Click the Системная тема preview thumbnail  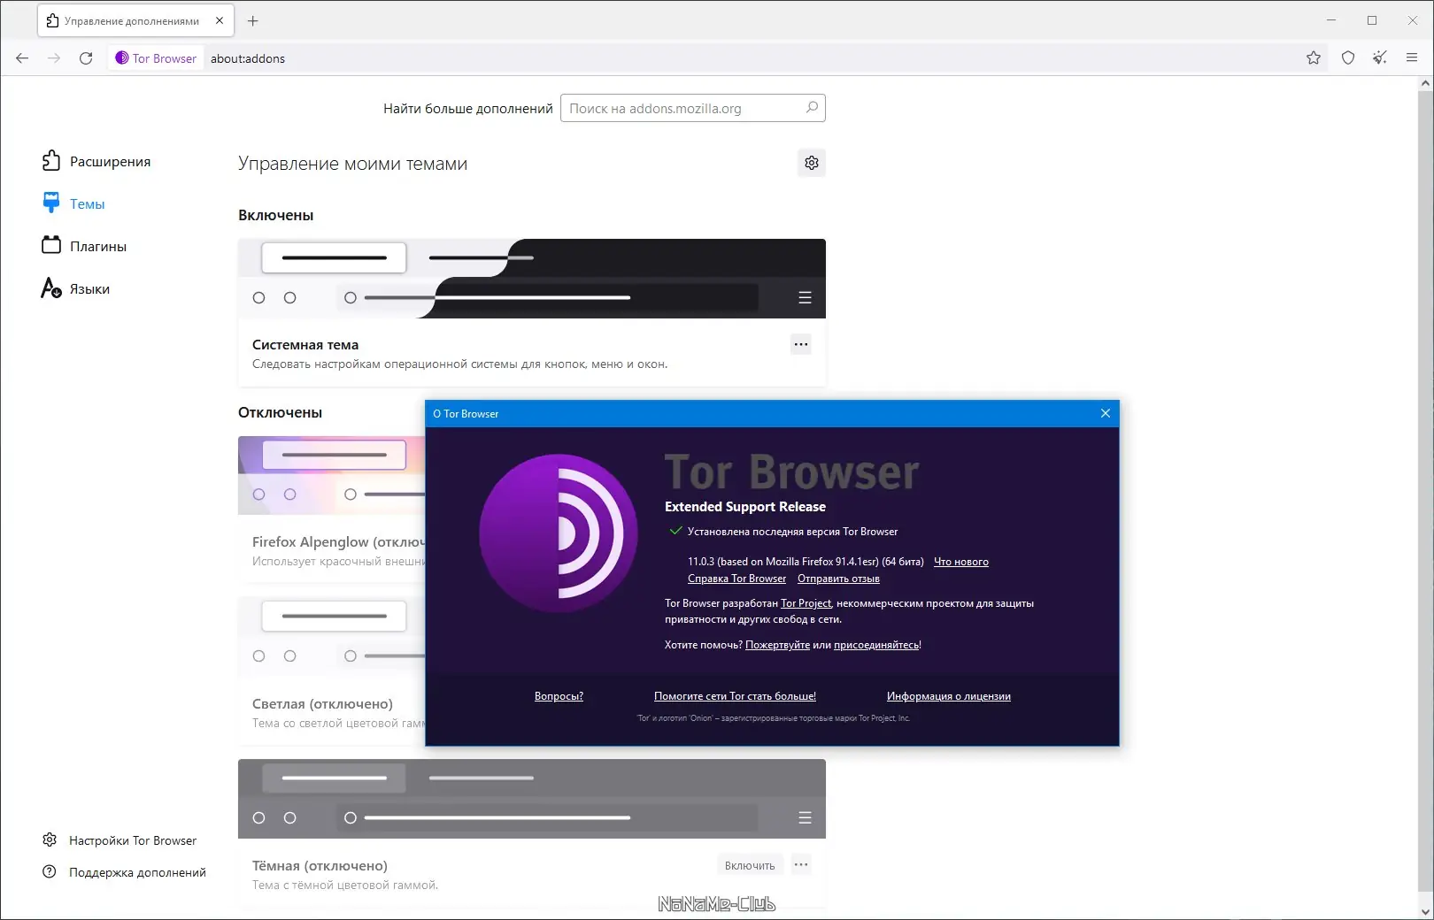pyautogui.click(x=532, y=279)
